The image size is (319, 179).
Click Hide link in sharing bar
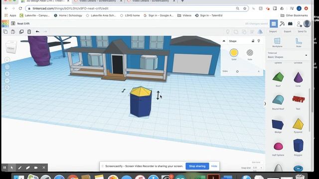pos(214,166)
